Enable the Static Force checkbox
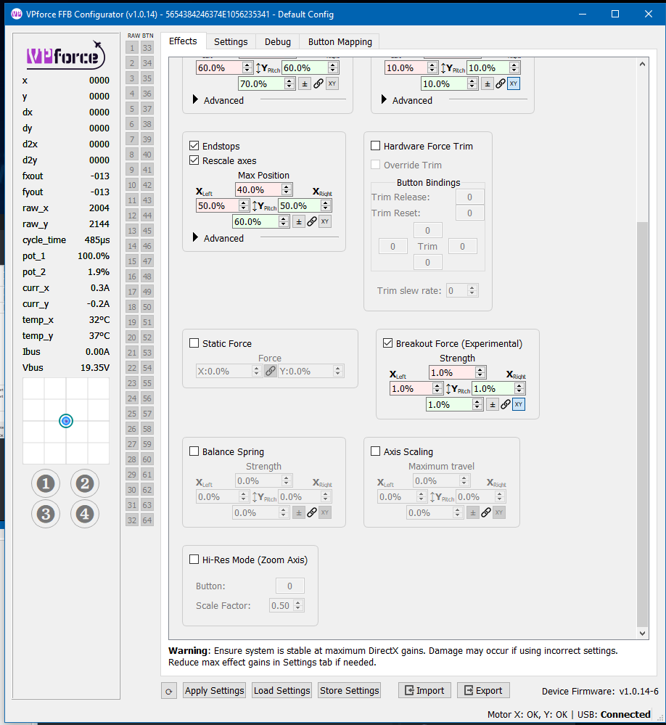Image resolution: width=666 pixels, height=725 pixels. point(194,343)
